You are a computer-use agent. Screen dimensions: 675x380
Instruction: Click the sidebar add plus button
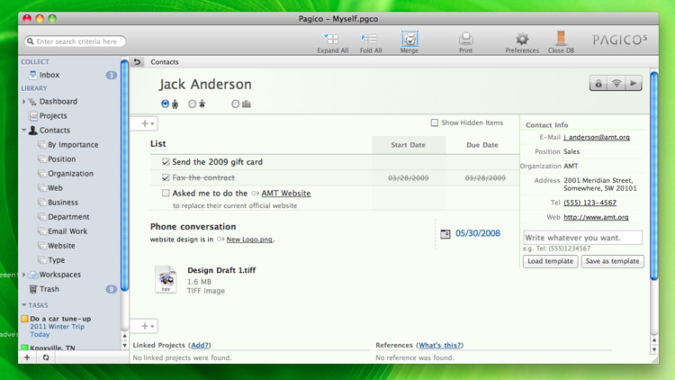click(27, 357)
